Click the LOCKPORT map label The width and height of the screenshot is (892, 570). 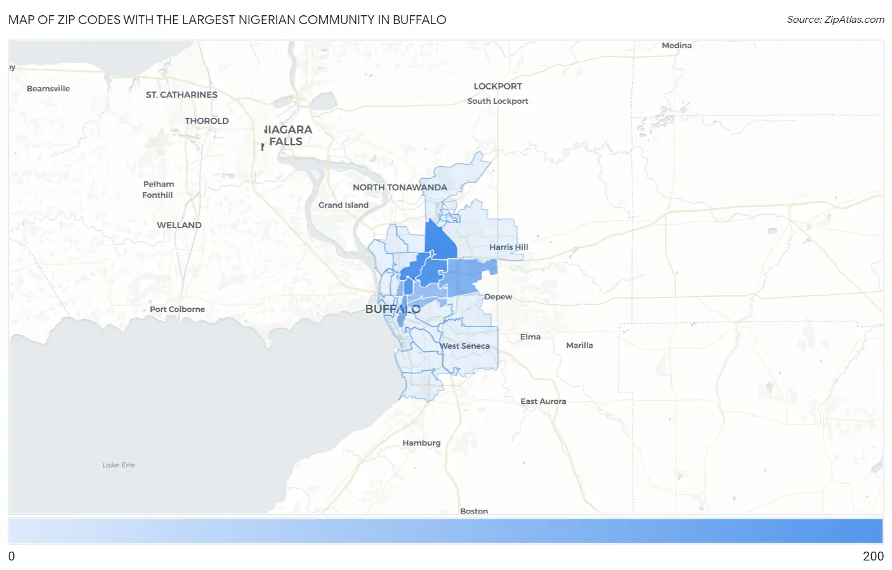point(498,86)
